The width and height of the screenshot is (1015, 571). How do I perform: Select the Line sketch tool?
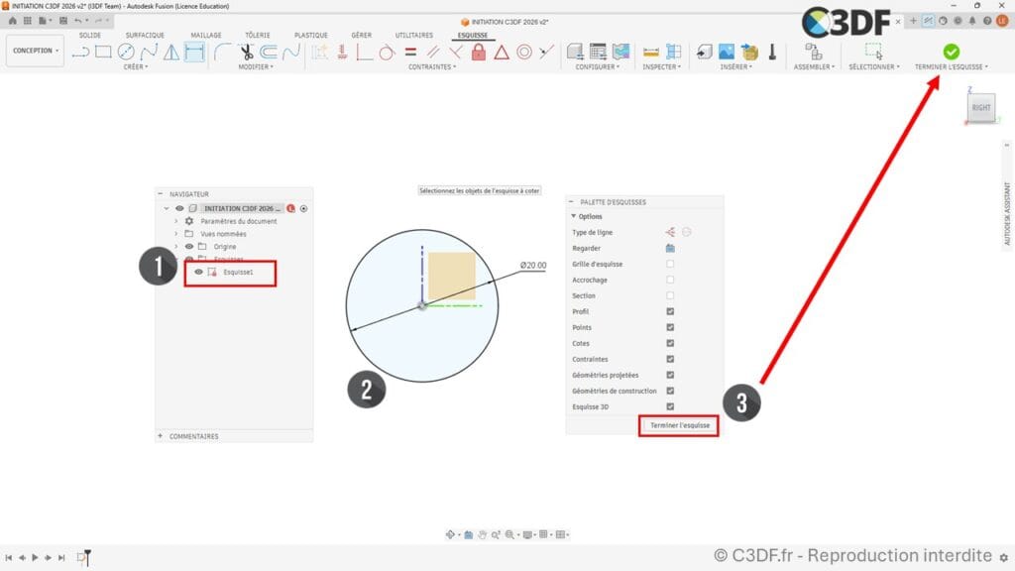tap(81, 52)
